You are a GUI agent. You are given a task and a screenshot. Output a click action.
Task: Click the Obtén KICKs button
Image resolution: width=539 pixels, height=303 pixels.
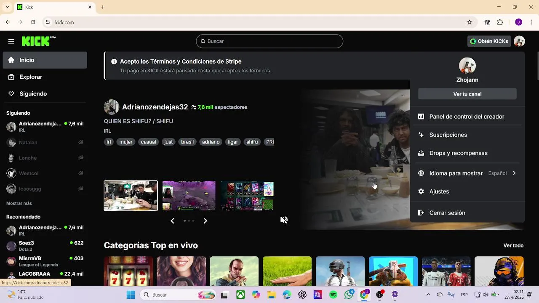tap(489, 41)
